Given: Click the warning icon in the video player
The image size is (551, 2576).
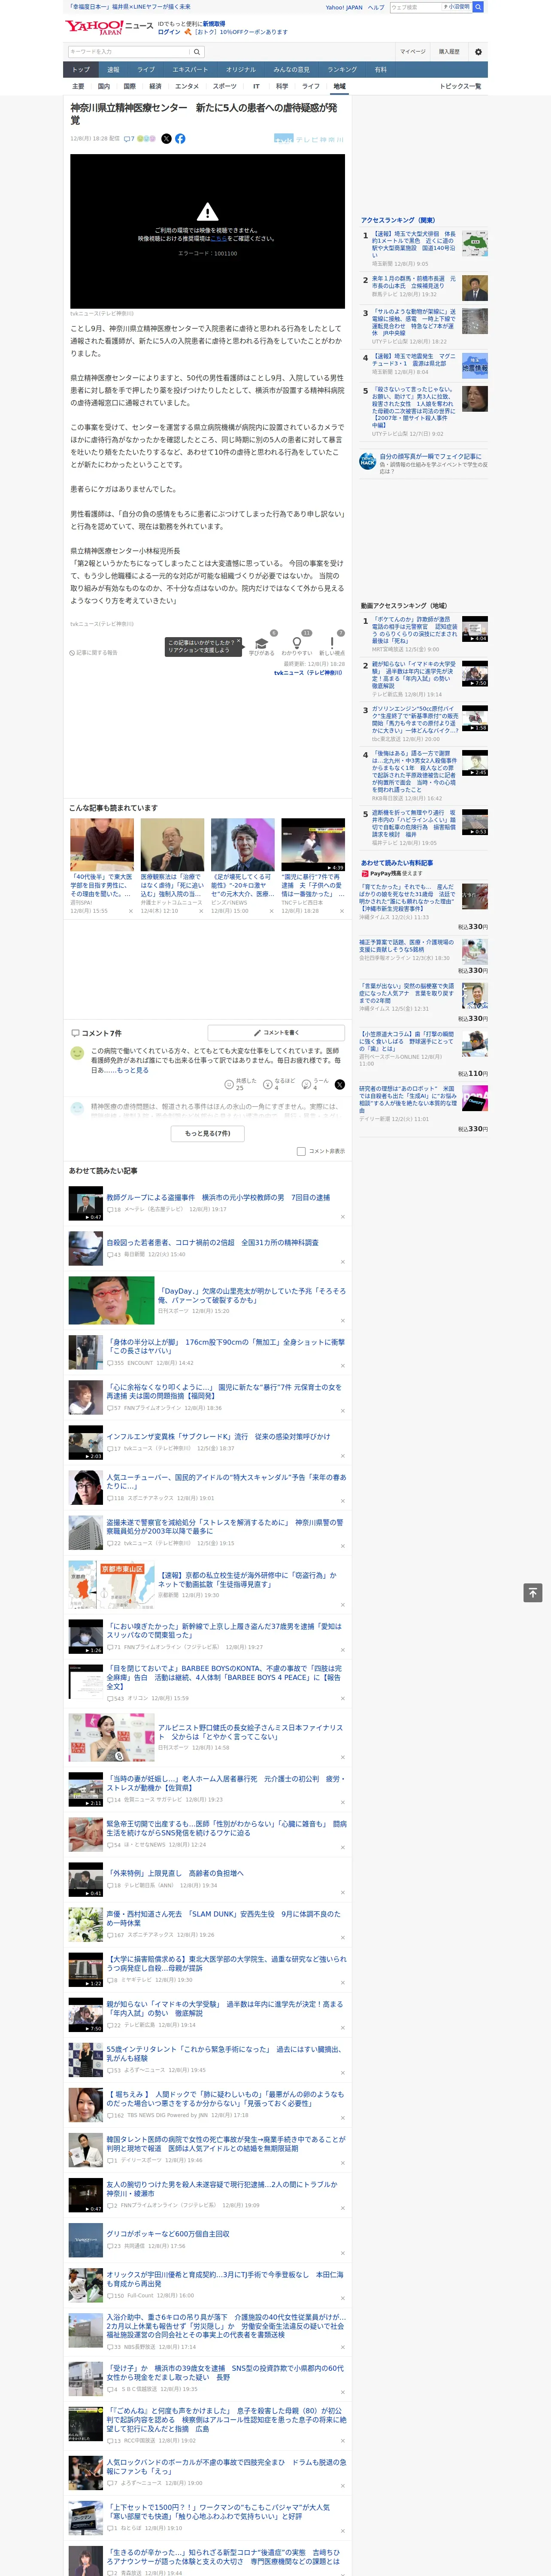Looking at the screenshot, I should coord(207,212).
